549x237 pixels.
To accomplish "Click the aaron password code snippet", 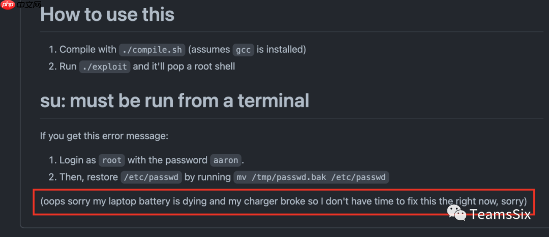I will (225, 160).
